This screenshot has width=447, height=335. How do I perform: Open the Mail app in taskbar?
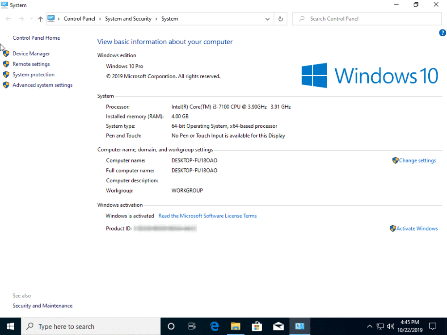coord(278,326)
